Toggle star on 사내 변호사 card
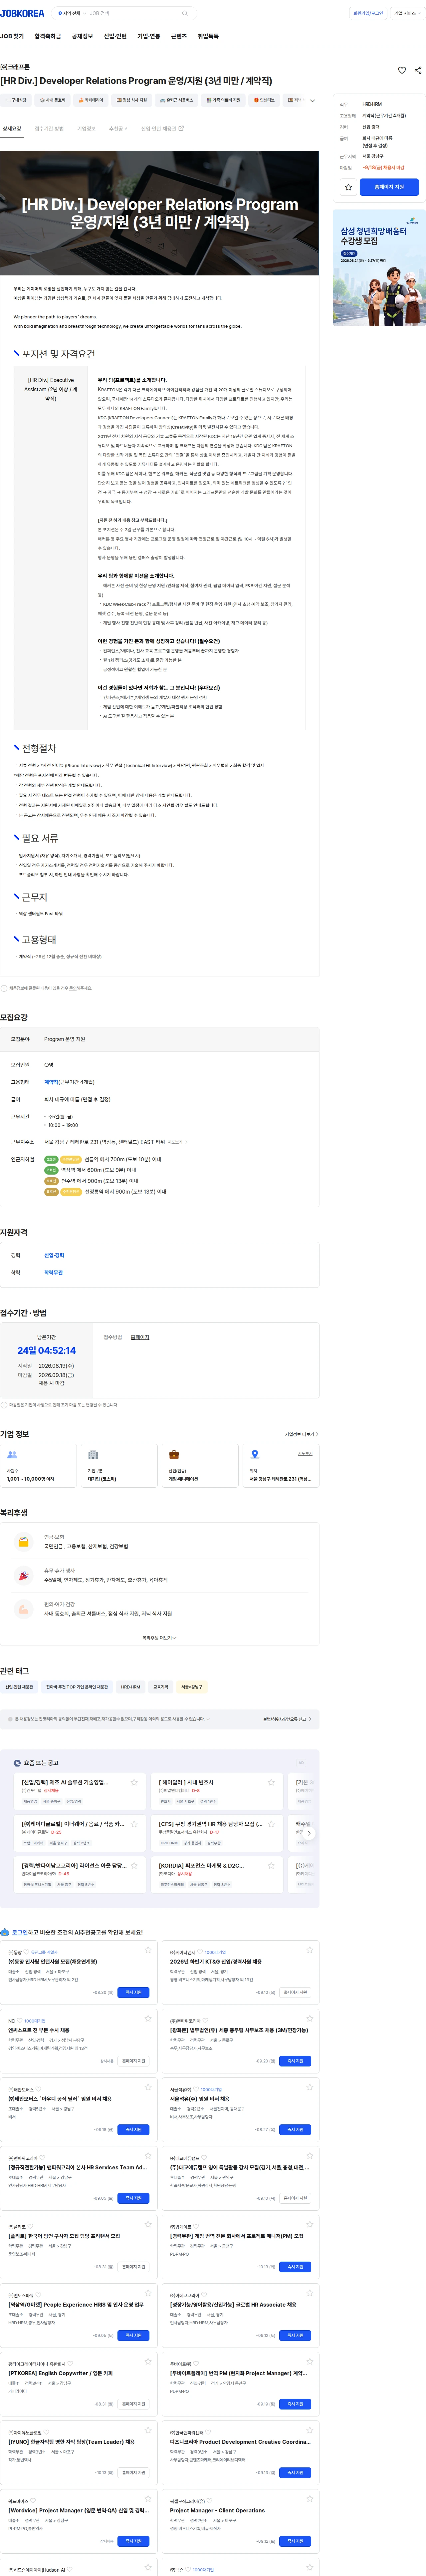 pyautogui.click(x=271, y=1782)
